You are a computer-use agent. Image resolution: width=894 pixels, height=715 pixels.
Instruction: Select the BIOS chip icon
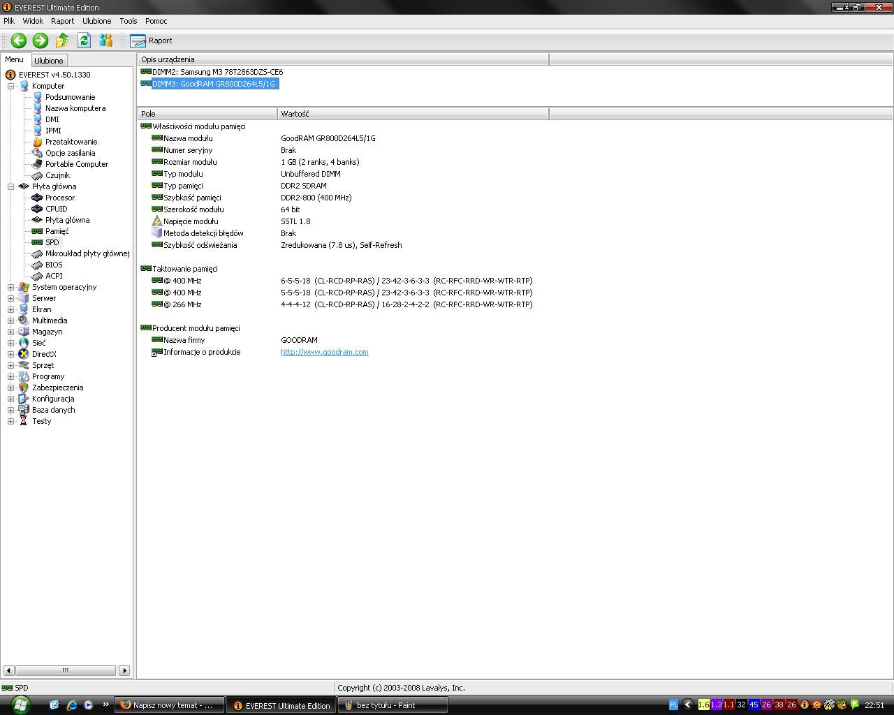tap(38, 265)
